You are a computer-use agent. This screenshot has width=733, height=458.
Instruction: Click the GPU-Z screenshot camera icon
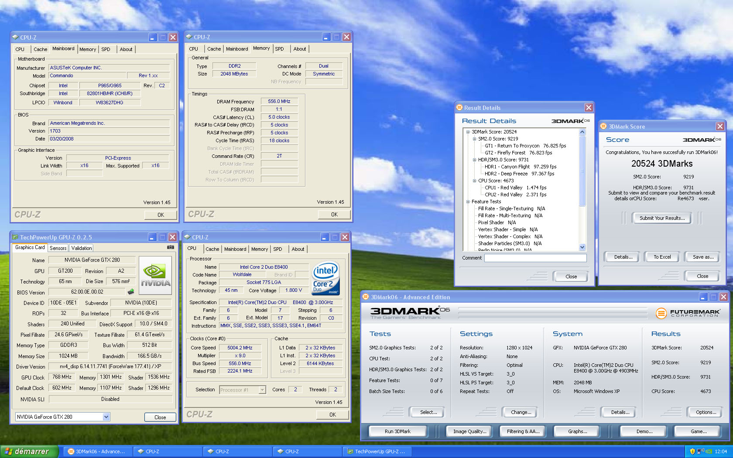point(171,247)
